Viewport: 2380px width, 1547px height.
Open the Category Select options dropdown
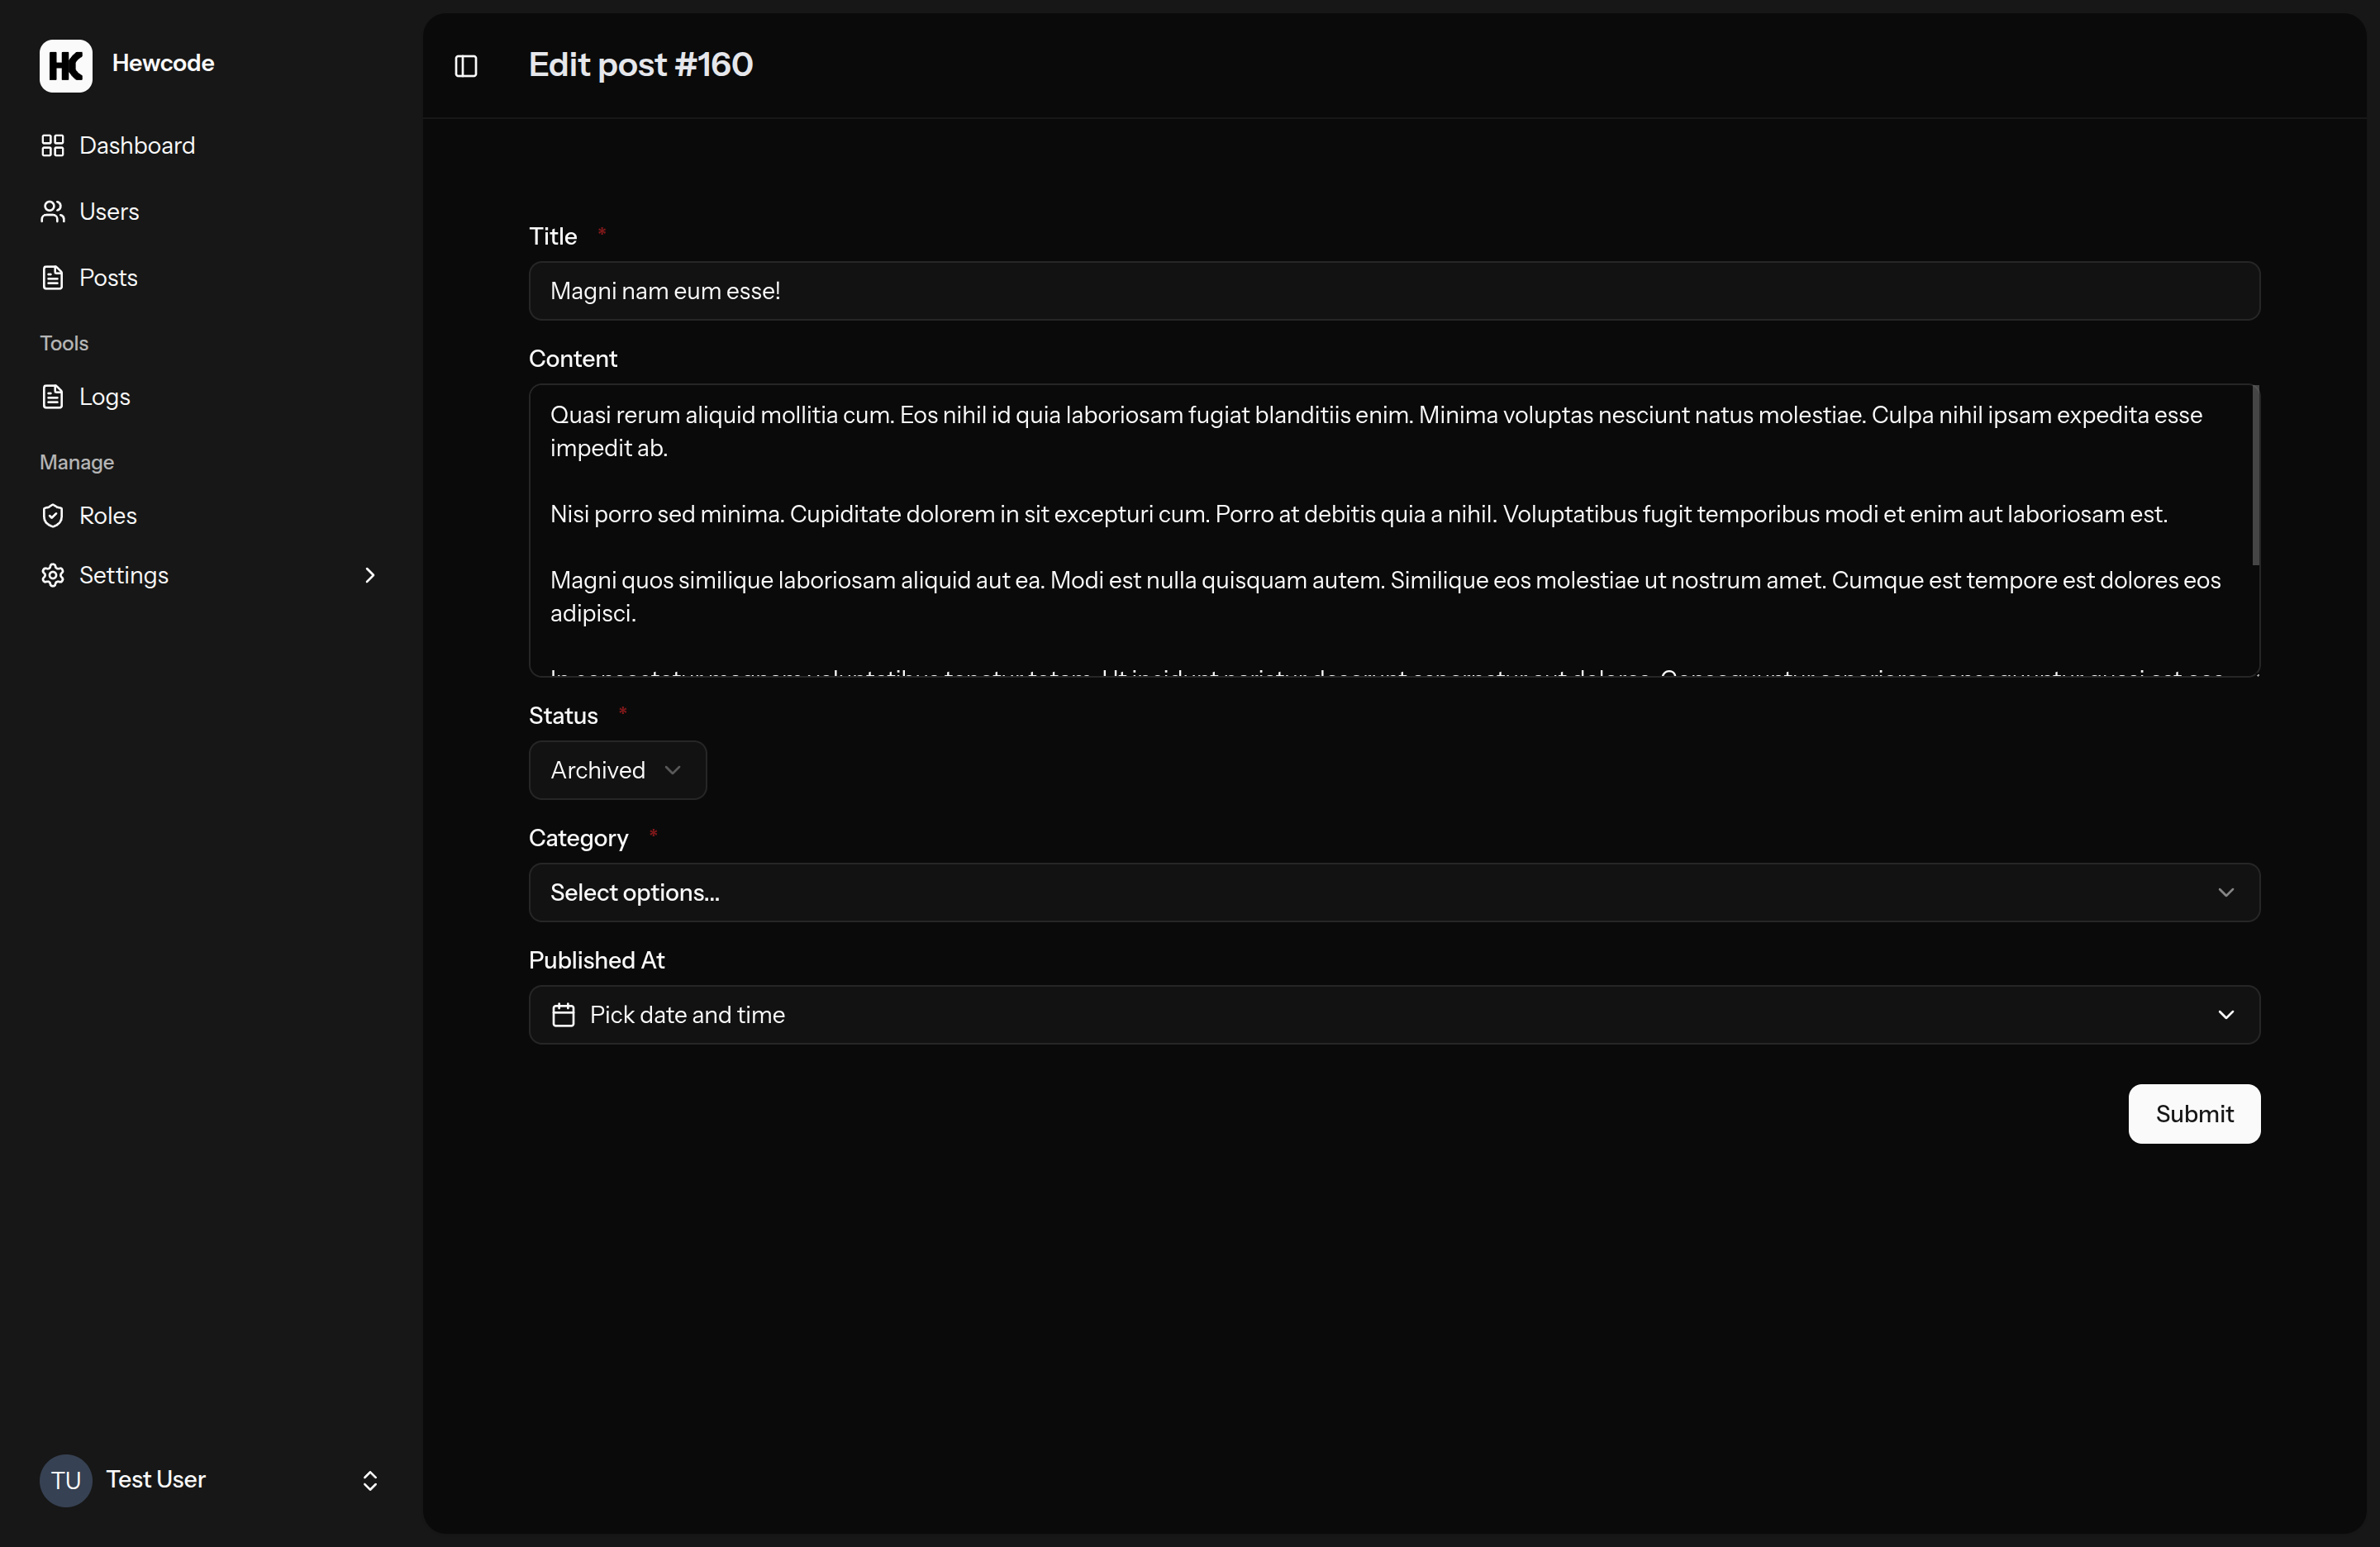tap(1394, 892)
